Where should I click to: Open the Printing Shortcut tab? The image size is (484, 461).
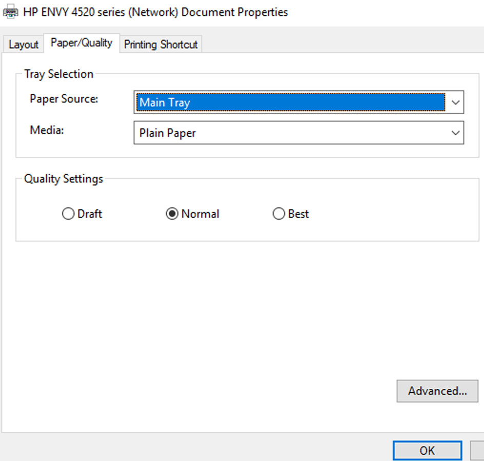click(161, 45)
